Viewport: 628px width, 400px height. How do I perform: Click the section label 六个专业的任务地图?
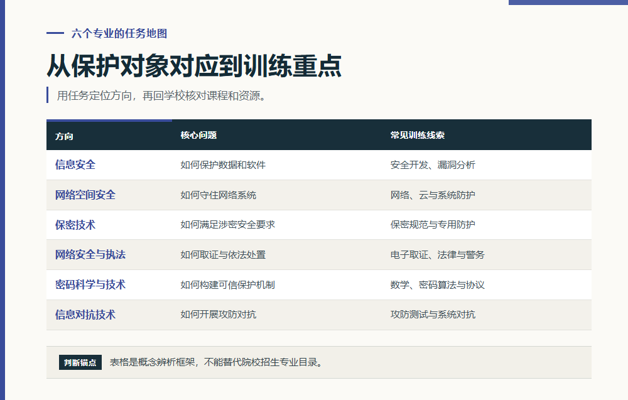point(119,34)
